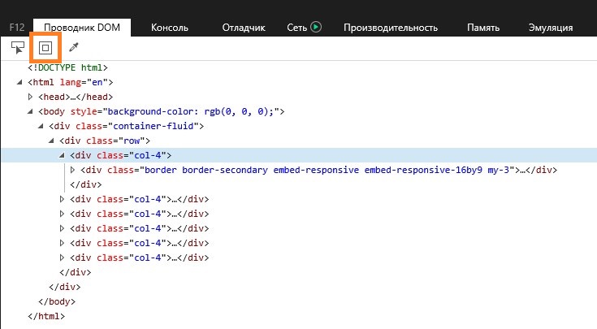This screenshot has width=597, height=329.
Task: Activate the Select element pointer tool
Action: click(x=18, y=48)
